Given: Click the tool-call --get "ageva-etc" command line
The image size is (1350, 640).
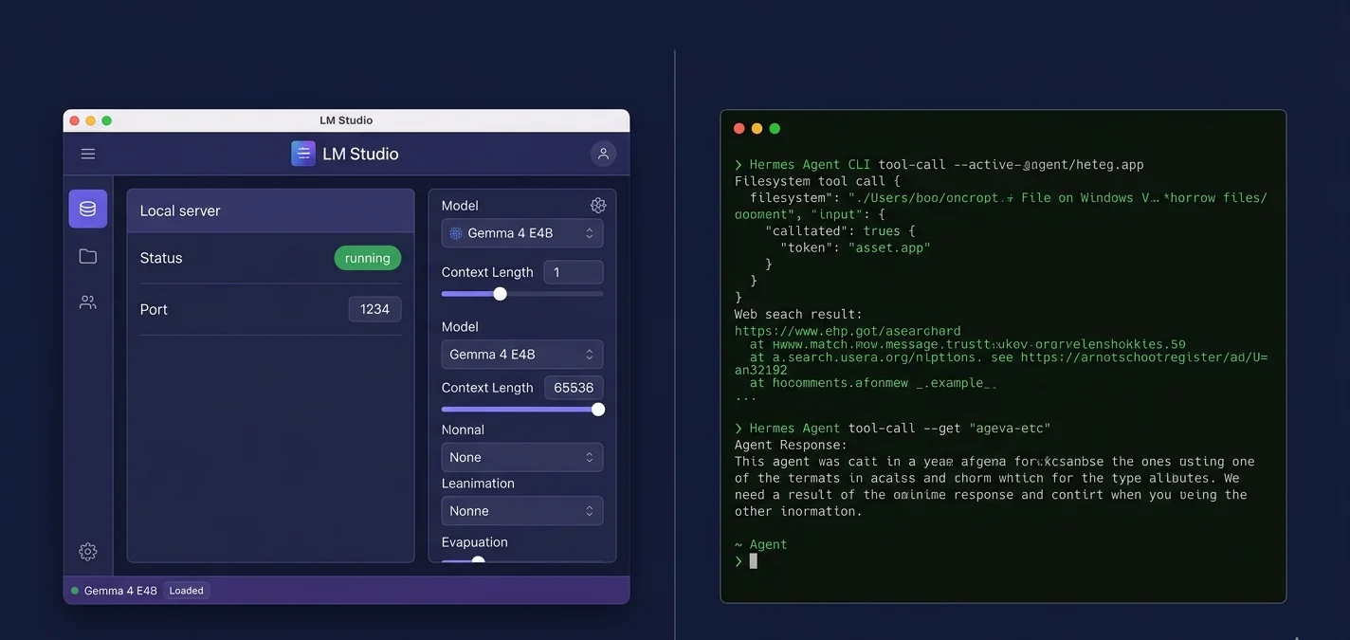Looking at the screenshot, I should [x=893, y=429].
